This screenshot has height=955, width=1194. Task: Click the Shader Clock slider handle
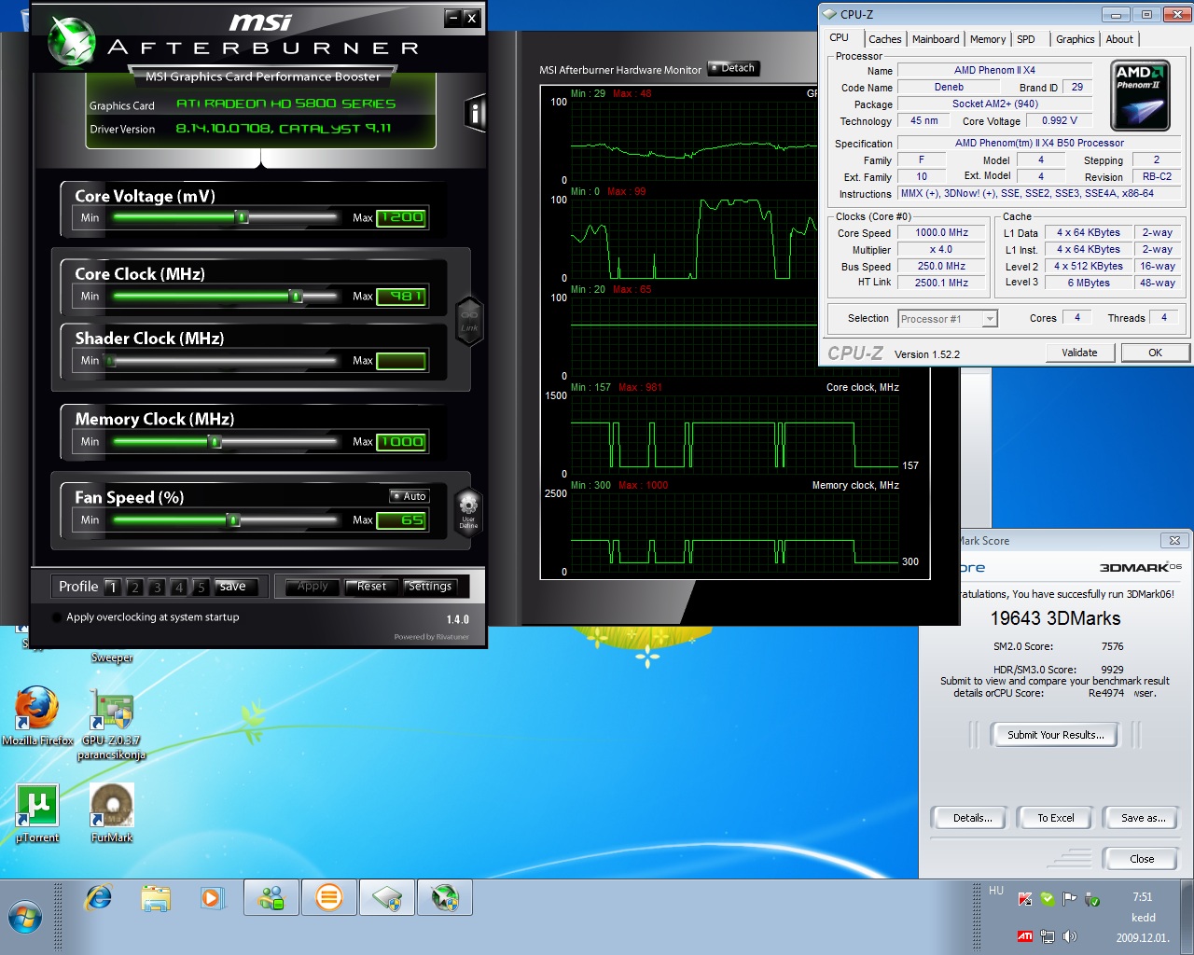click(x=110, y=361)
